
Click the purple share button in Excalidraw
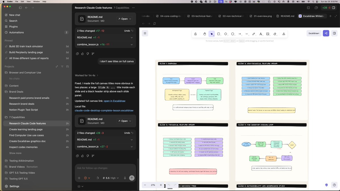(x=326, y=33)
